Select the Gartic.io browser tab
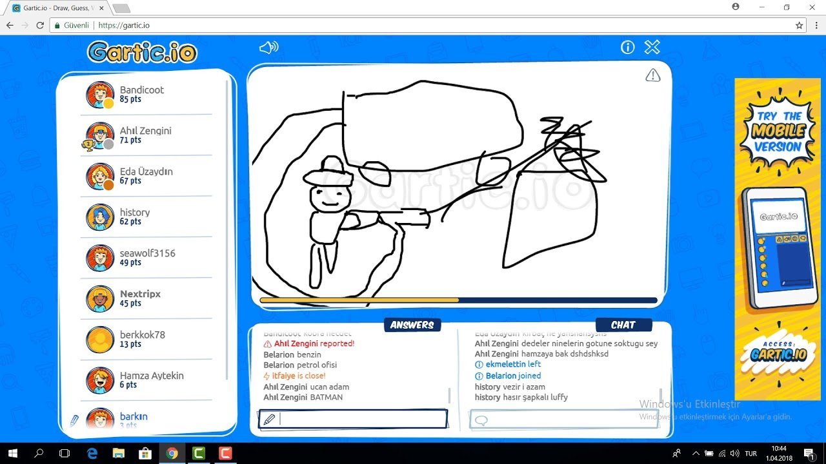This screenshot has height=464, width=826. click(58, 8)
